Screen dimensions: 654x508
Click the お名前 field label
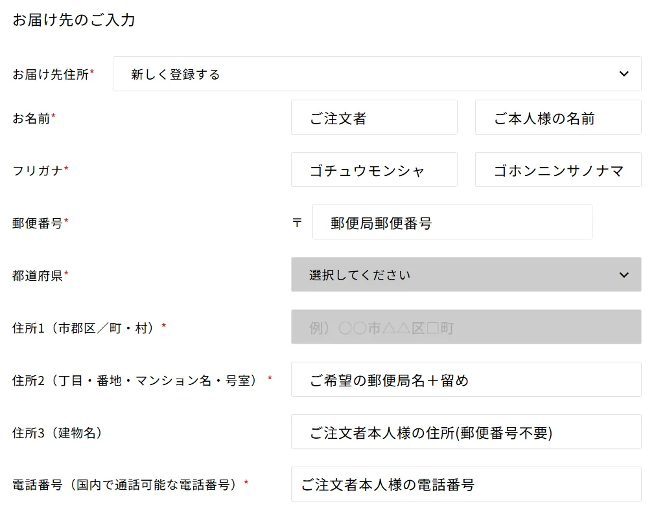[x=31, y=118]
